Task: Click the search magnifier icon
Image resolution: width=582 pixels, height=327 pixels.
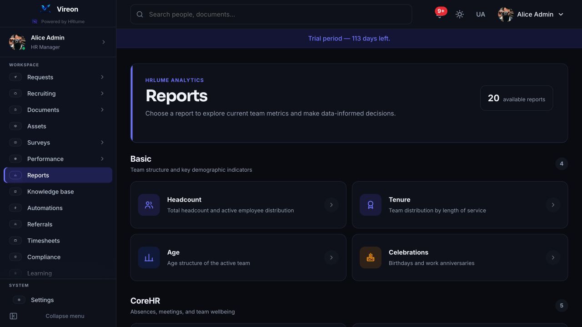Action: (140, 15)
